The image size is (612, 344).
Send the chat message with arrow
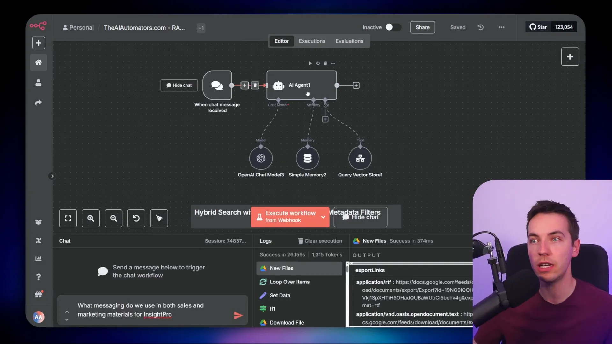click(238, 315)
